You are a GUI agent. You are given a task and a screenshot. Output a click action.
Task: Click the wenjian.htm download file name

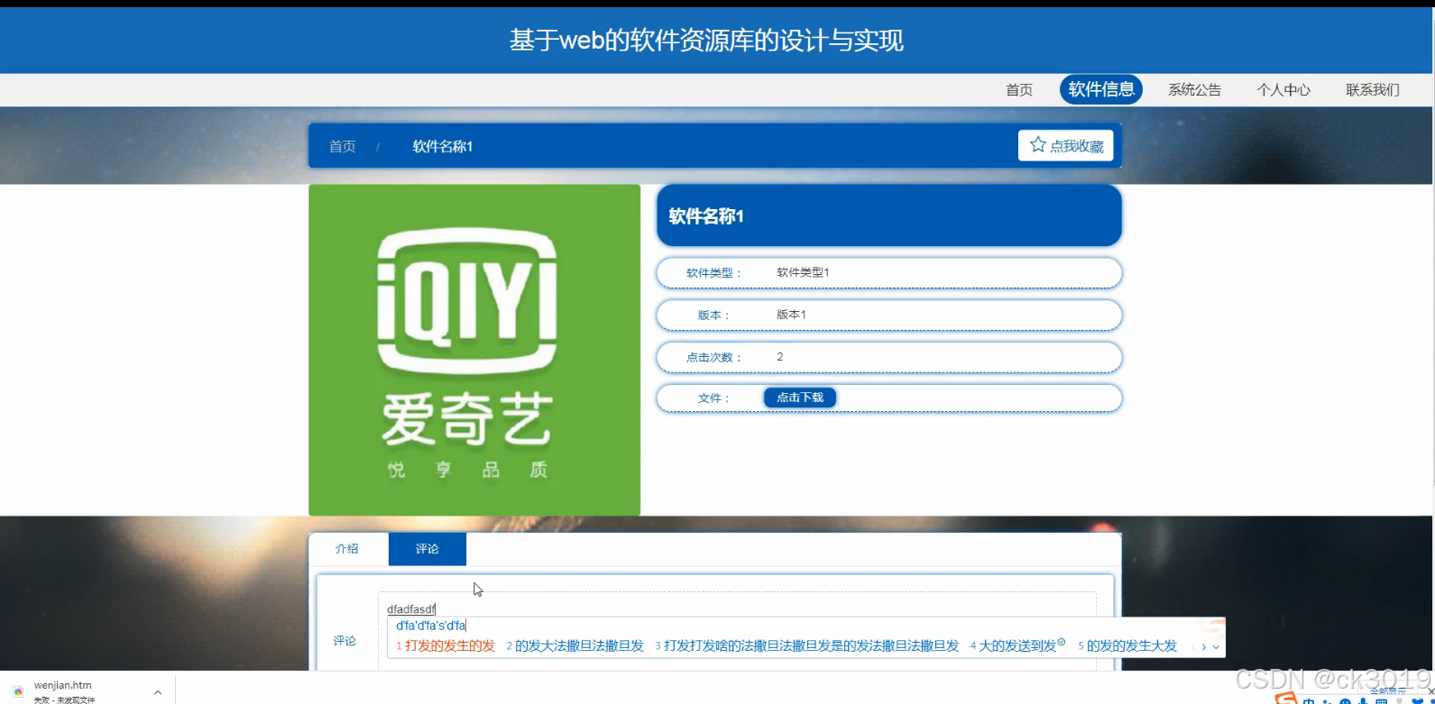click(x=63, y=685)
